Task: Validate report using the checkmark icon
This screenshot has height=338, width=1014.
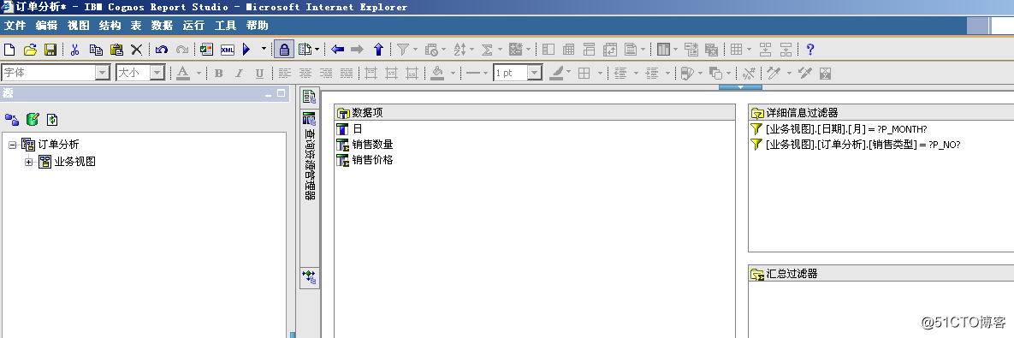Action: [206, 50]
